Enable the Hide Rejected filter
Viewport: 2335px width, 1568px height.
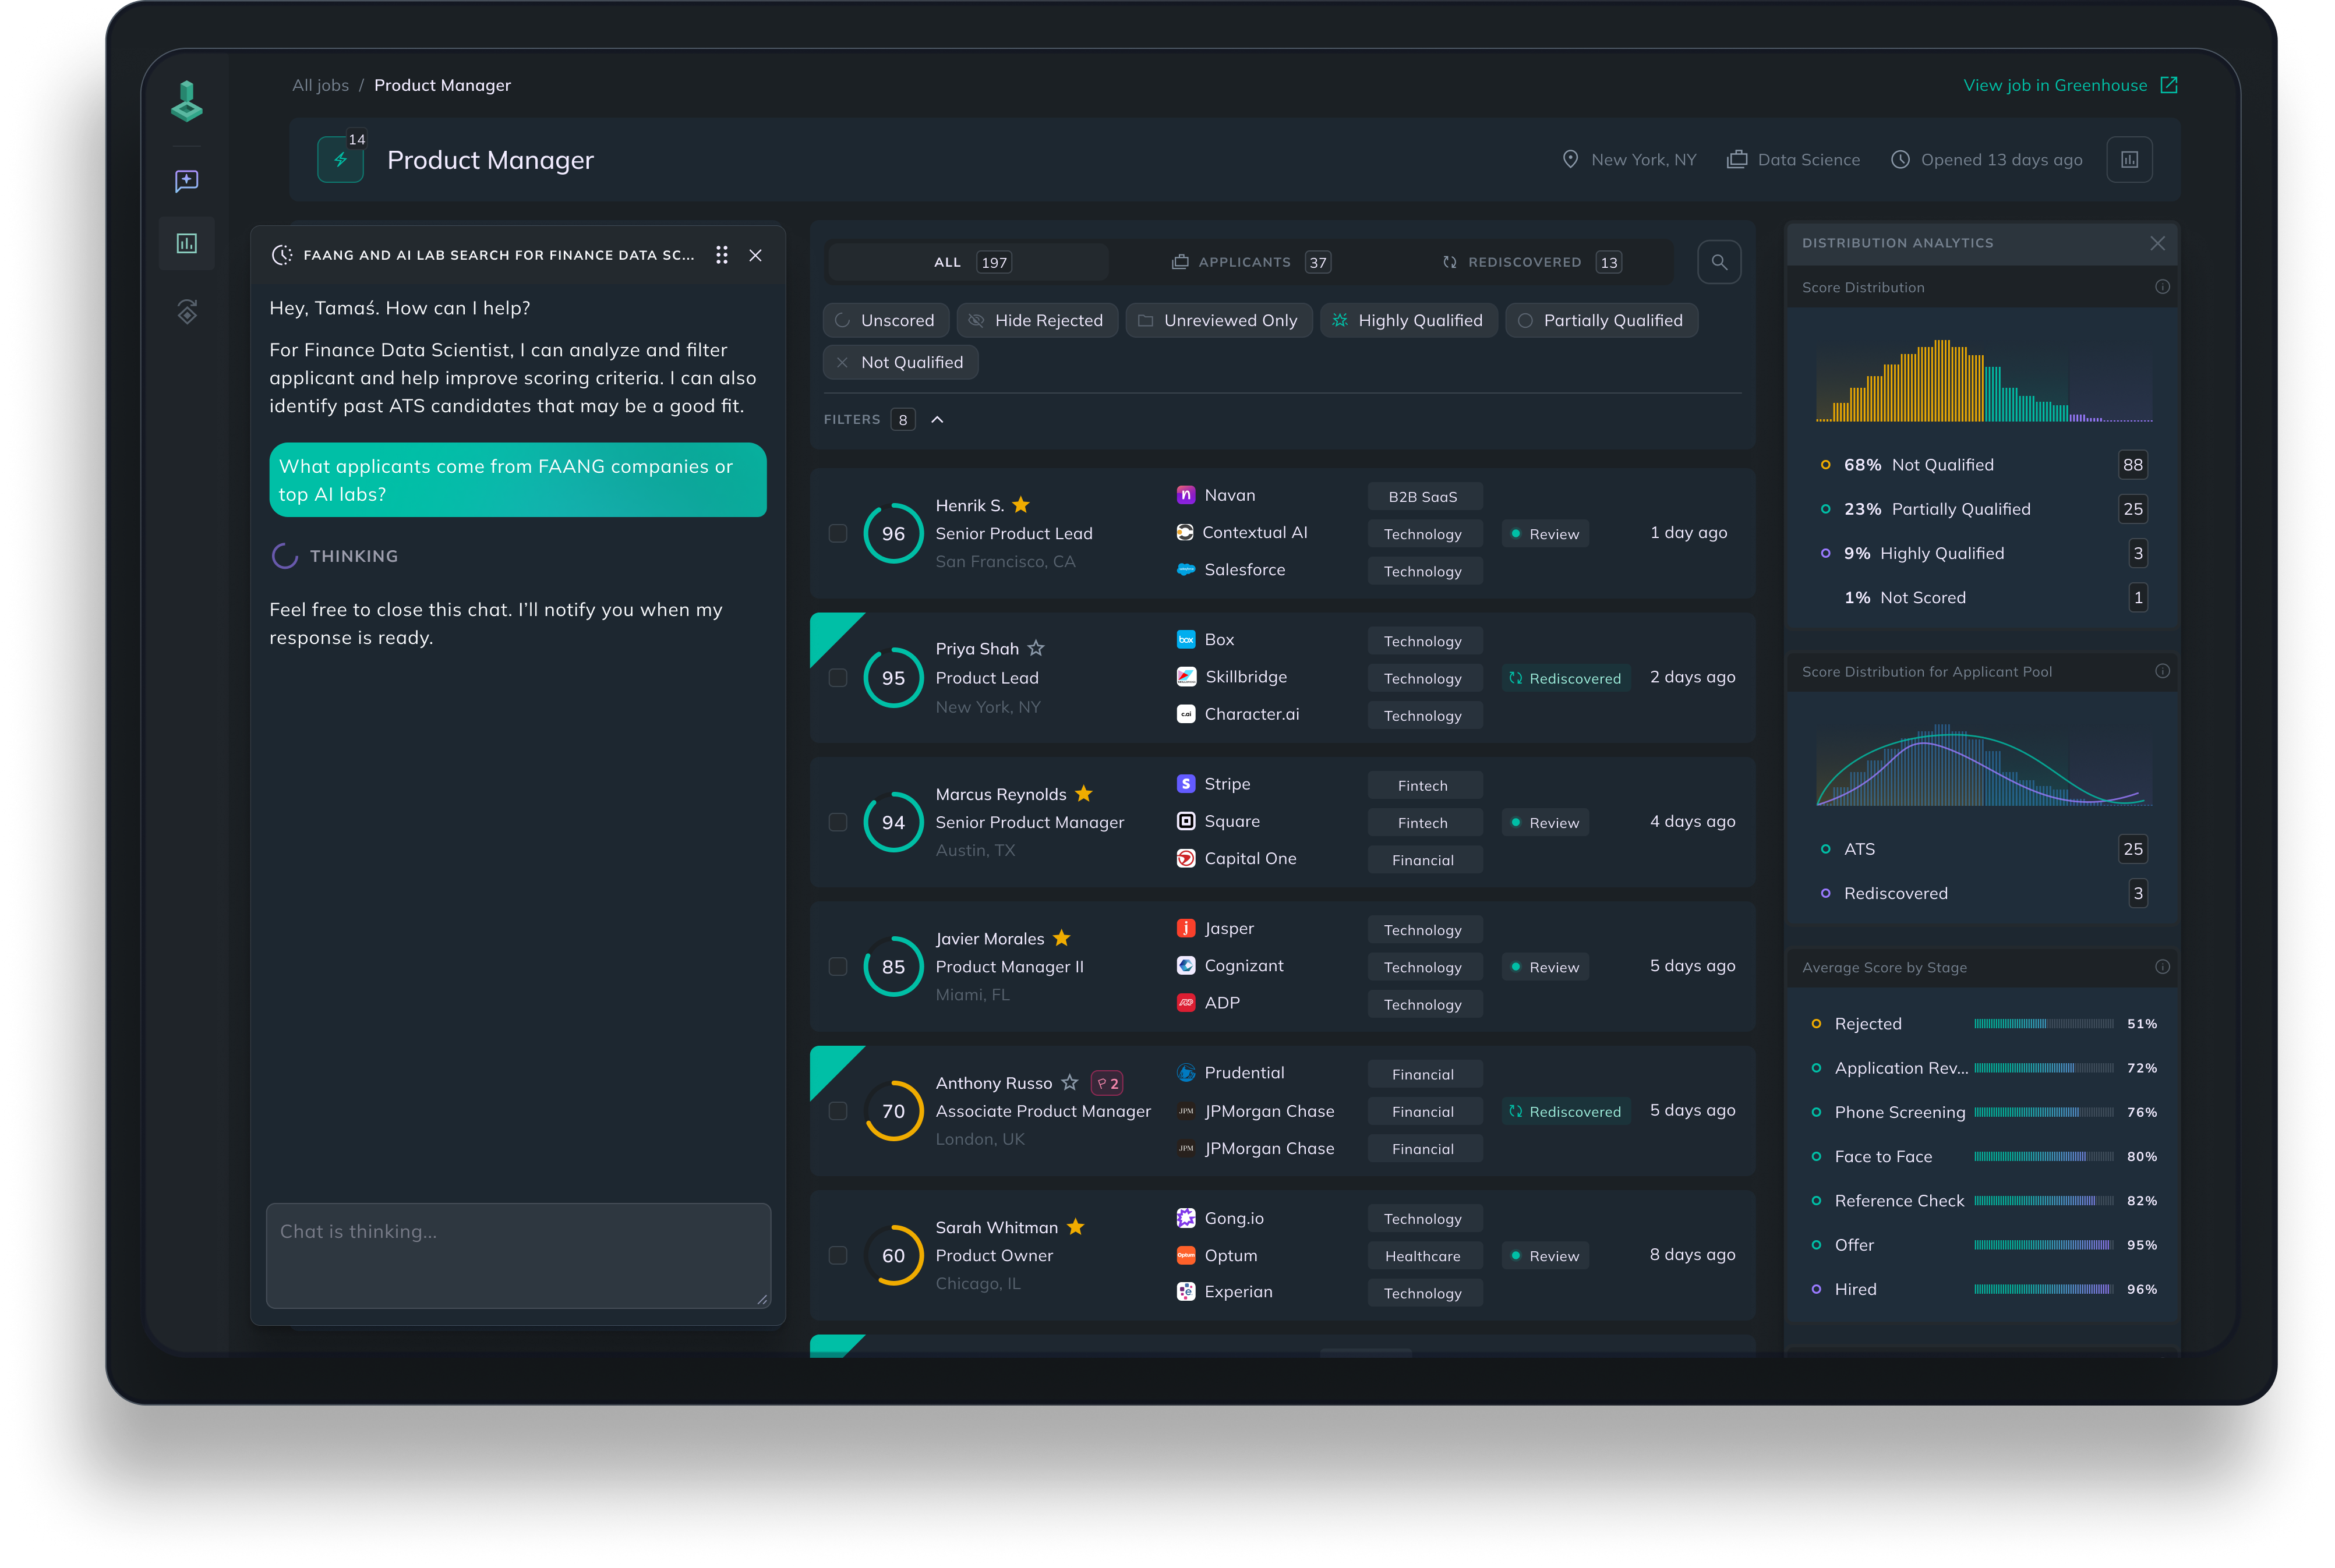[x=1036, y=320]
